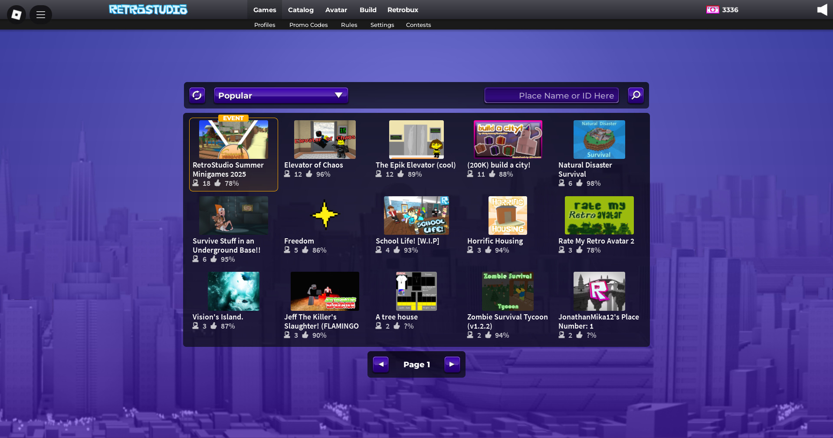This screenshot has width=833, height=438.
Task: Click the Place Name or ID search field
Action: [x=551, y=96]
